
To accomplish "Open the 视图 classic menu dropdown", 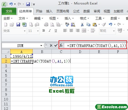I will (x=54, y=18).
